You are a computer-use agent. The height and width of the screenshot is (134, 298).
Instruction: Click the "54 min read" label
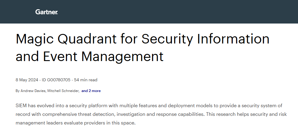click(86, 80)
